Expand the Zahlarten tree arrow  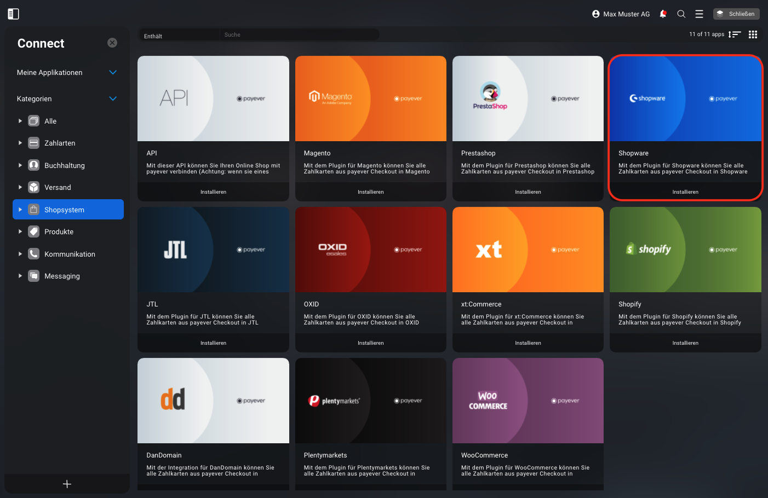(x=20, y=143)
